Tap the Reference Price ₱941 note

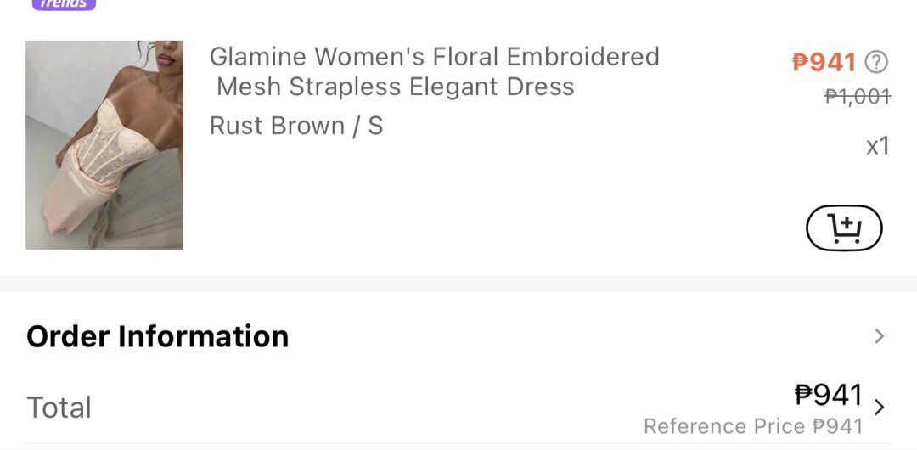pos(753,426)
